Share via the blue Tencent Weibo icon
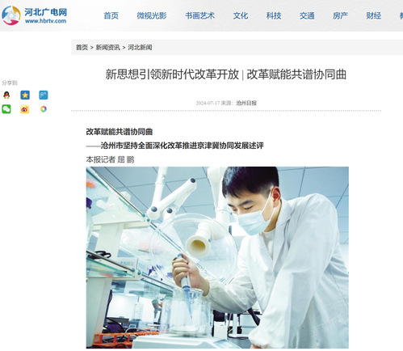Image resolution: width=403 pixels, height=351 pixels. 44,95
